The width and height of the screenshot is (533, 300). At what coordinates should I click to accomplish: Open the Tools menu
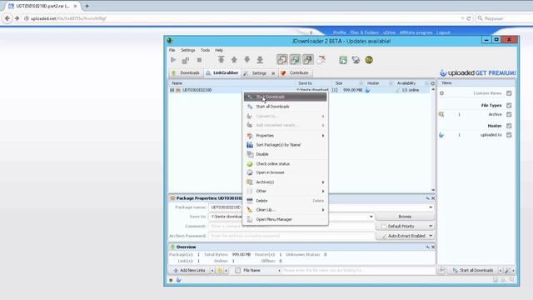point(205,50)
